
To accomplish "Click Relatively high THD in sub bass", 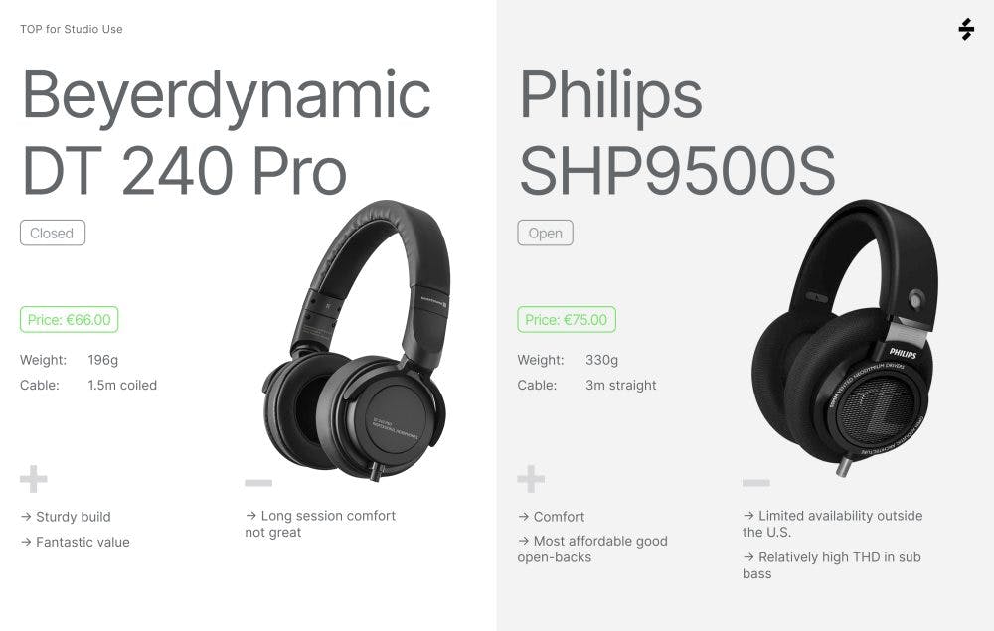I will (832, 565).
